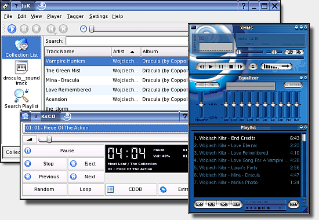The image size is (319, 220).
Task: Toggle shuffle in XMMS main window
Action: 271,67
